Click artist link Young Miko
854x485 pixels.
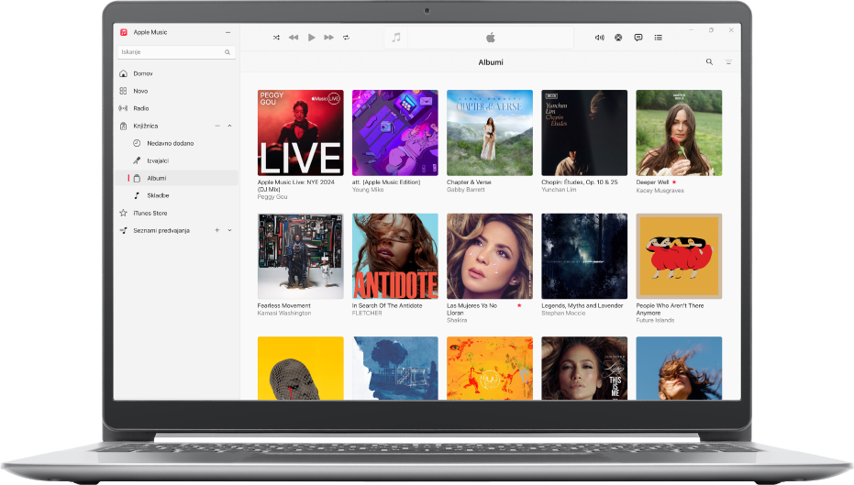(x=368, y=190)
